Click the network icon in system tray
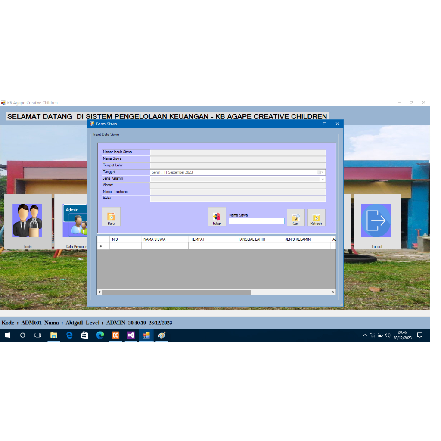Image resolution: width=441 pixels, height=441 pixels. (373, 335)
